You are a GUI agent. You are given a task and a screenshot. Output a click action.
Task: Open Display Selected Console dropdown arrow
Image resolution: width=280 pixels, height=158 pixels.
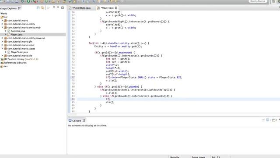270,120
